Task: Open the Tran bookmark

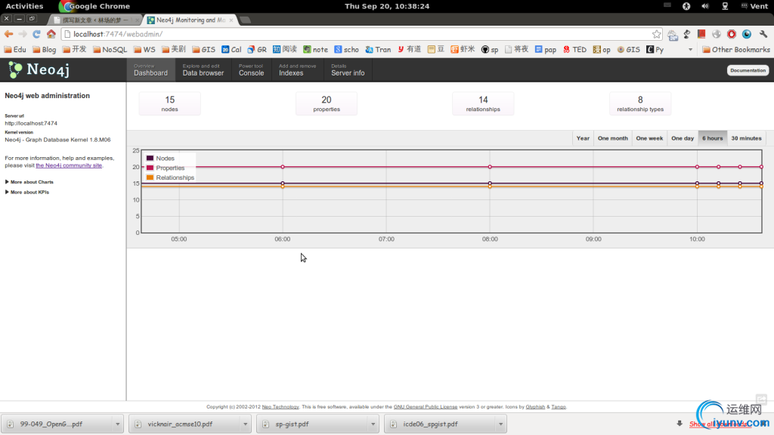Action: tap(378, 49)
